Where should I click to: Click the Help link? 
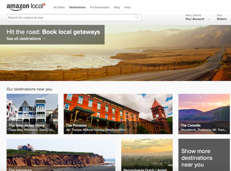point(127,7)
